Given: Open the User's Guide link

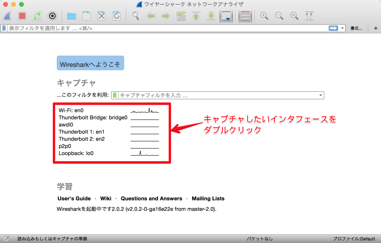Looking at the screenshot, I should (x=74, y=199).
